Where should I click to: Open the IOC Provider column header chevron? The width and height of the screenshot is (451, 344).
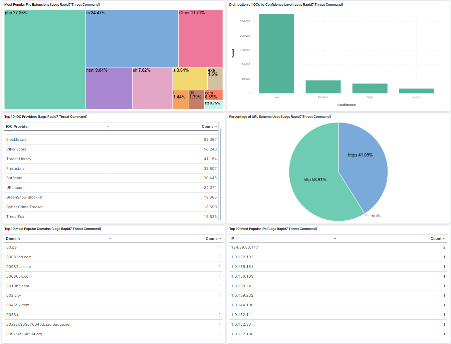click(108, 126)
